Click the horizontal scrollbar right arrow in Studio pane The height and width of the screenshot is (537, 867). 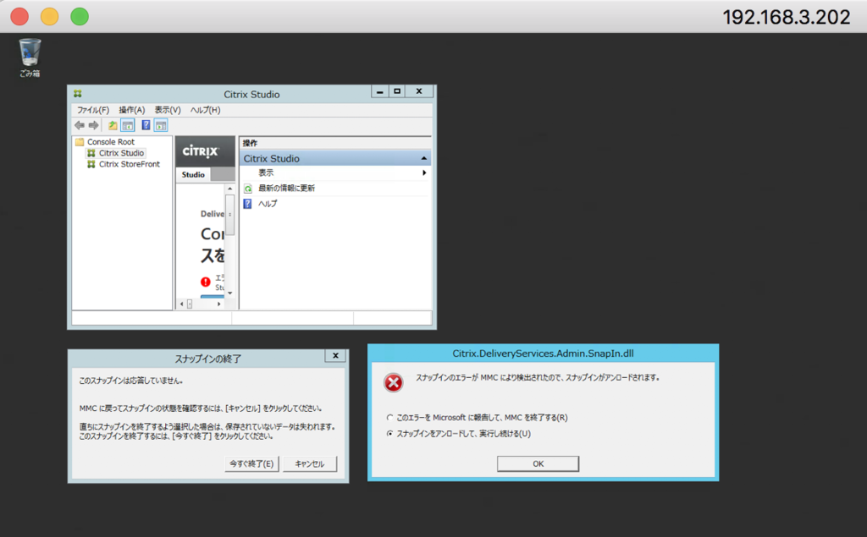[x=219, y=304]
